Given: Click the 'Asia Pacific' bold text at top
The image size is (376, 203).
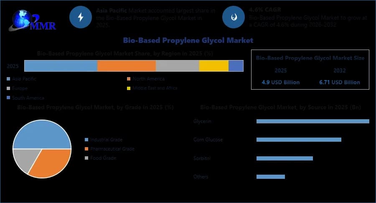Looking at the screenshot, I should [x=112, y=10].
